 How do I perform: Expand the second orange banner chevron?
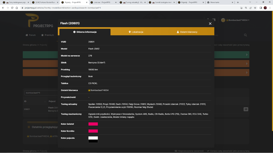click(247, 73)
